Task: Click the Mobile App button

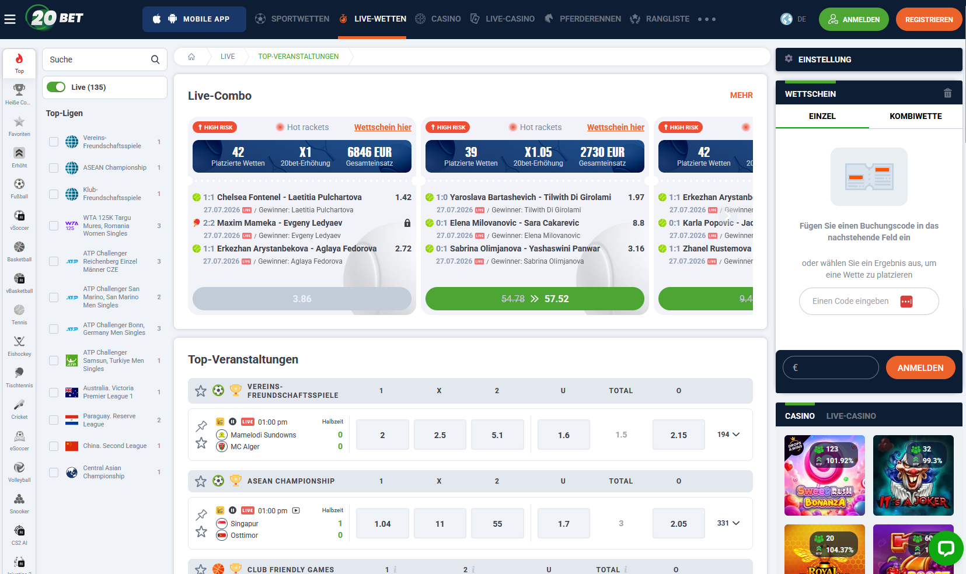Action: pyautogui.click(x=194, y=19)
